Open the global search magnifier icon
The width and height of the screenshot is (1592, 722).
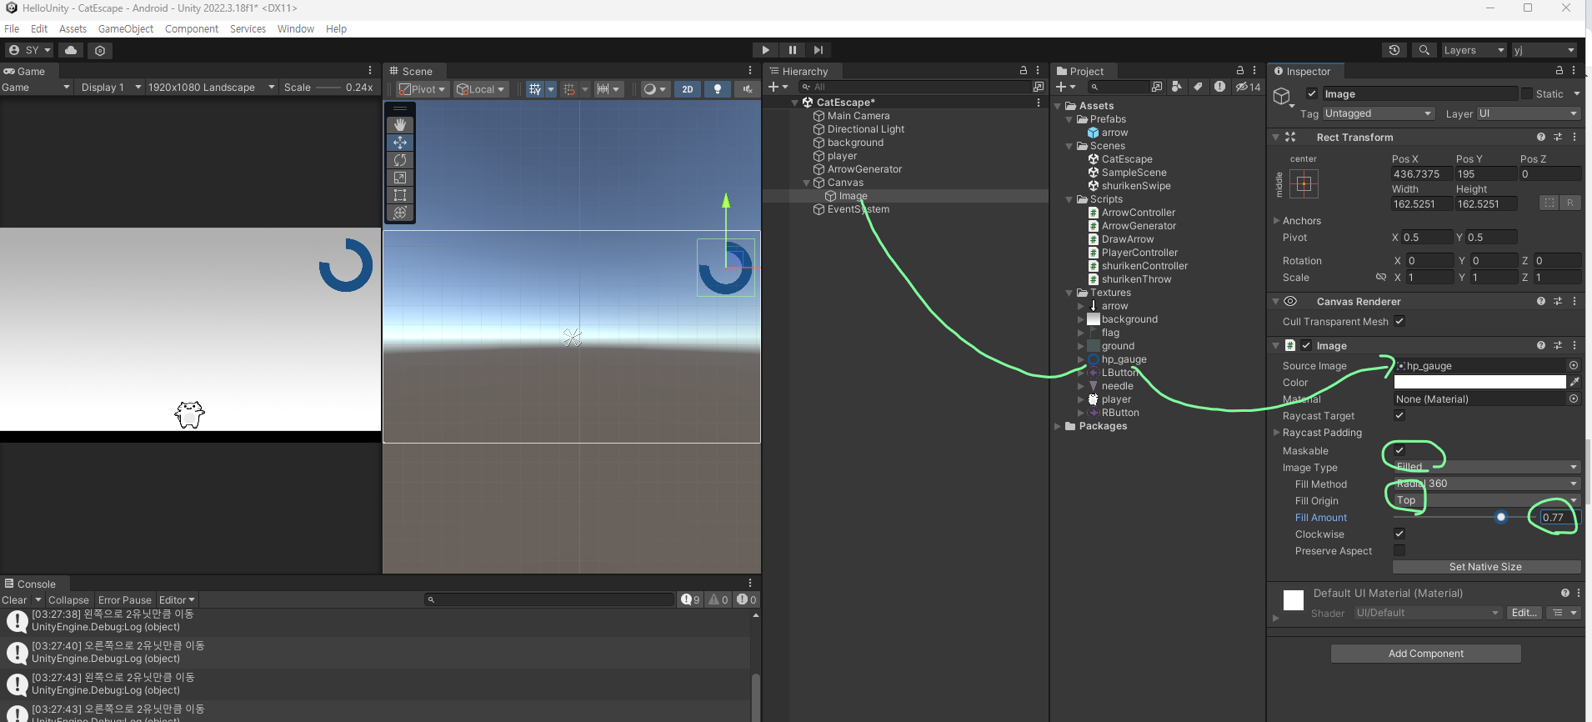[1424, 50]
